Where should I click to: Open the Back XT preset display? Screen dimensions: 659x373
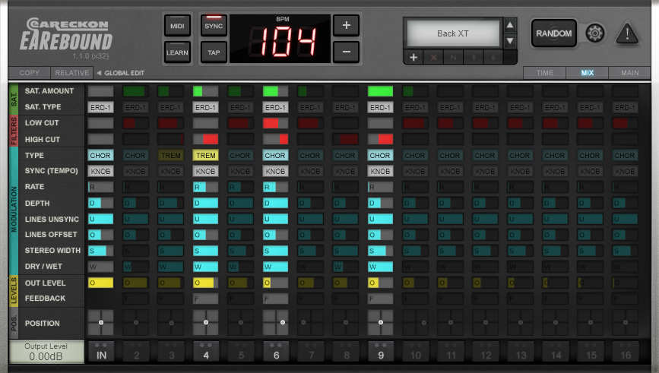point(453,33)
